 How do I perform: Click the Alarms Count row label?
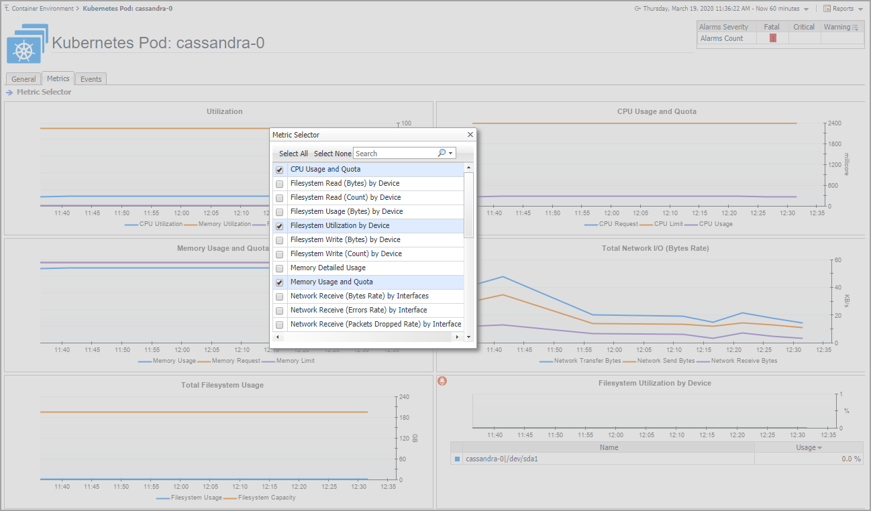coord(721,39)
